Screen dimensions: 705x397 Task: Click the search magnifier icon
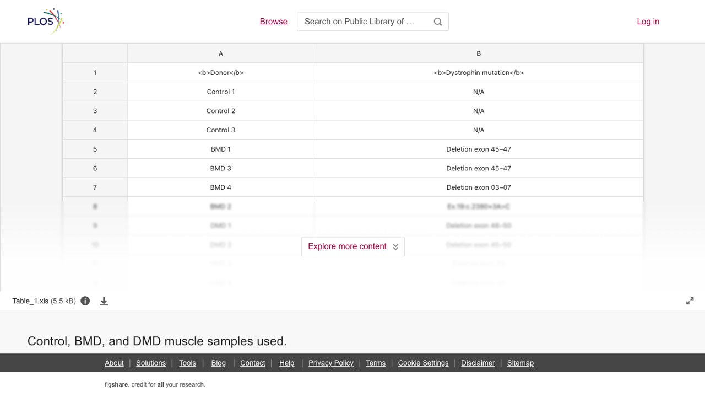click(438, 22)
